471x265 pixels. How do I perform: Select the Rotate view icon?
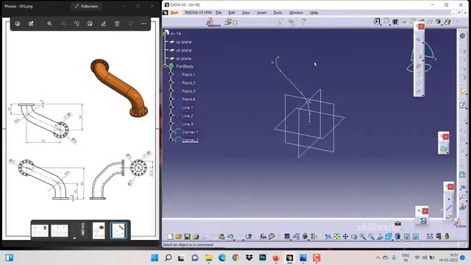click(x=354, y=237)
